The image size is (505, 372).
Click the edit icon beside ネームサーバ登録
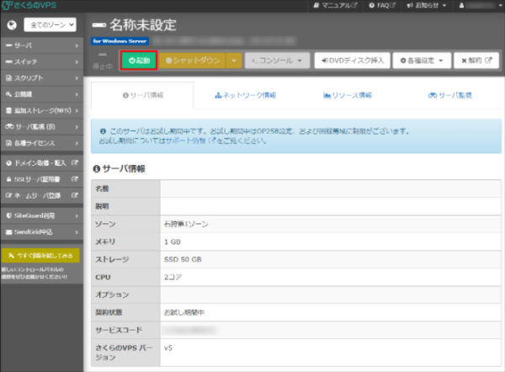tap(8, 195)
